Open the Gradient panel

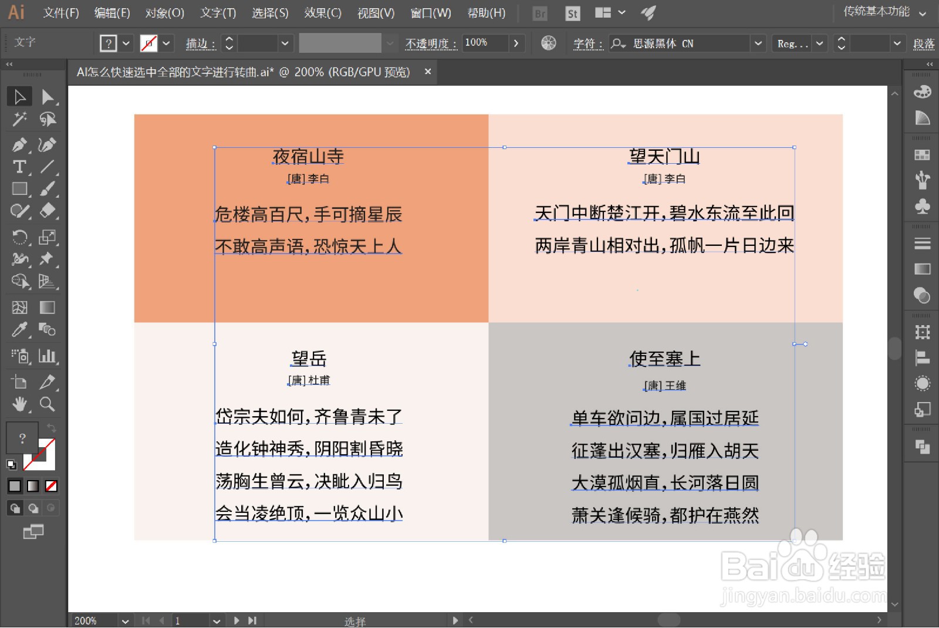click(x=921, y=269)
